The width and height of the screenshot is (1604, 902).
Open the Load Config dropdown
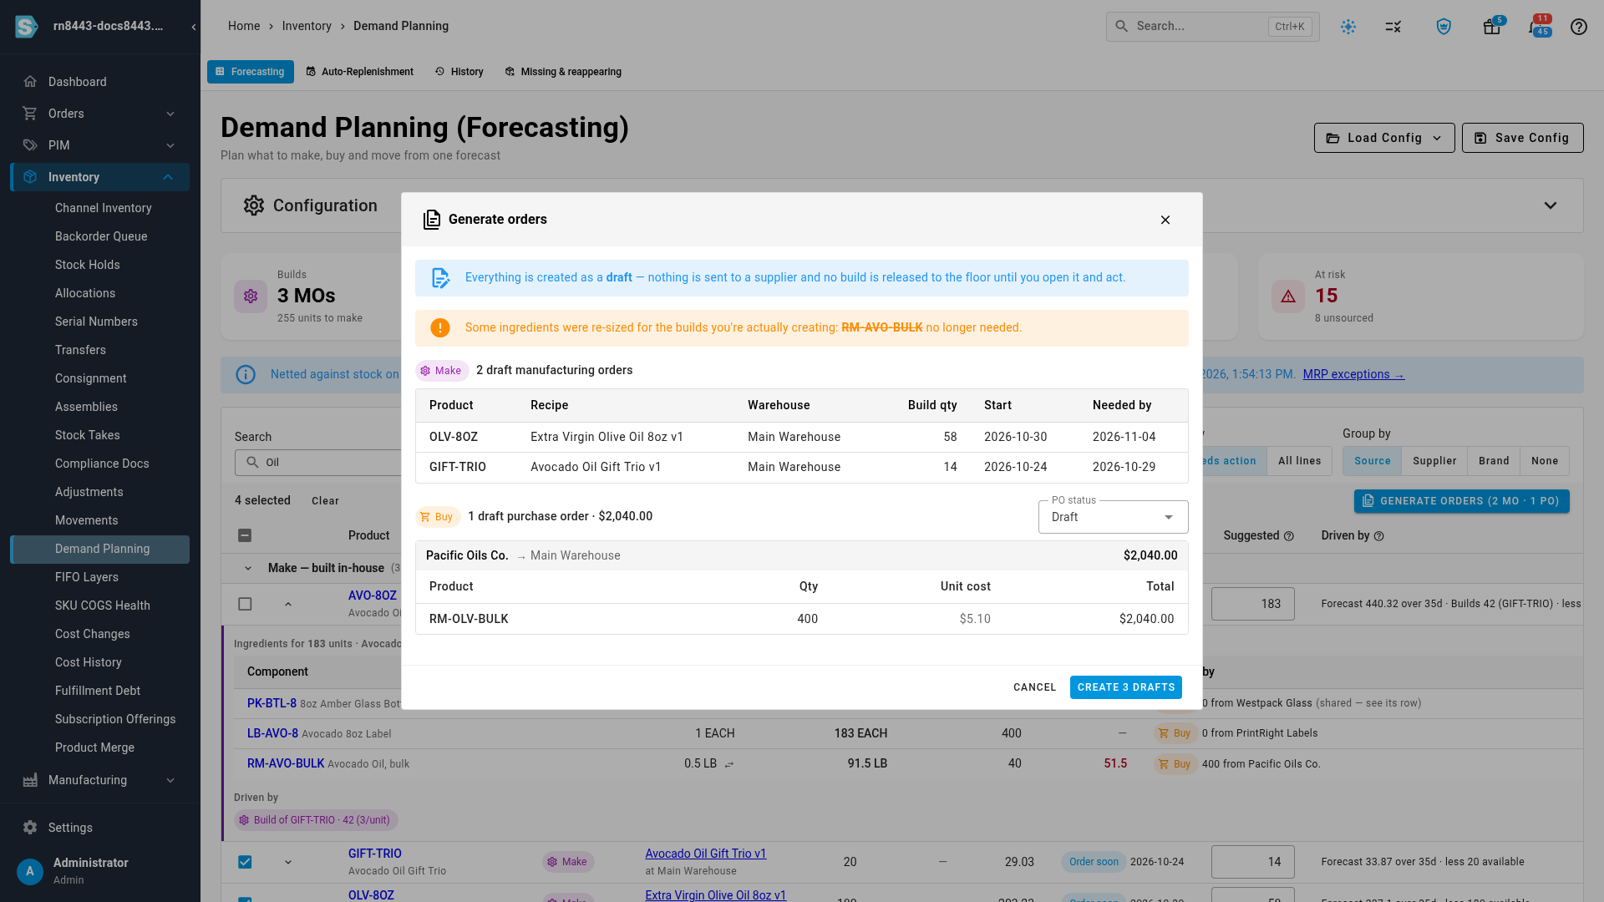(x=1383, y=138)
